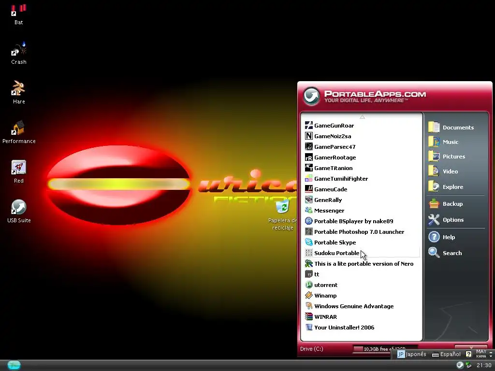This screenshot has width=495, height=371.
Task: Select the Hare desktop shortcut
Action: click(19, 92)
